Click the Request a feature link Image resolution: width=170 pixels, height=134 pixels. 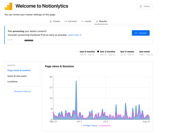coord(22,91)
